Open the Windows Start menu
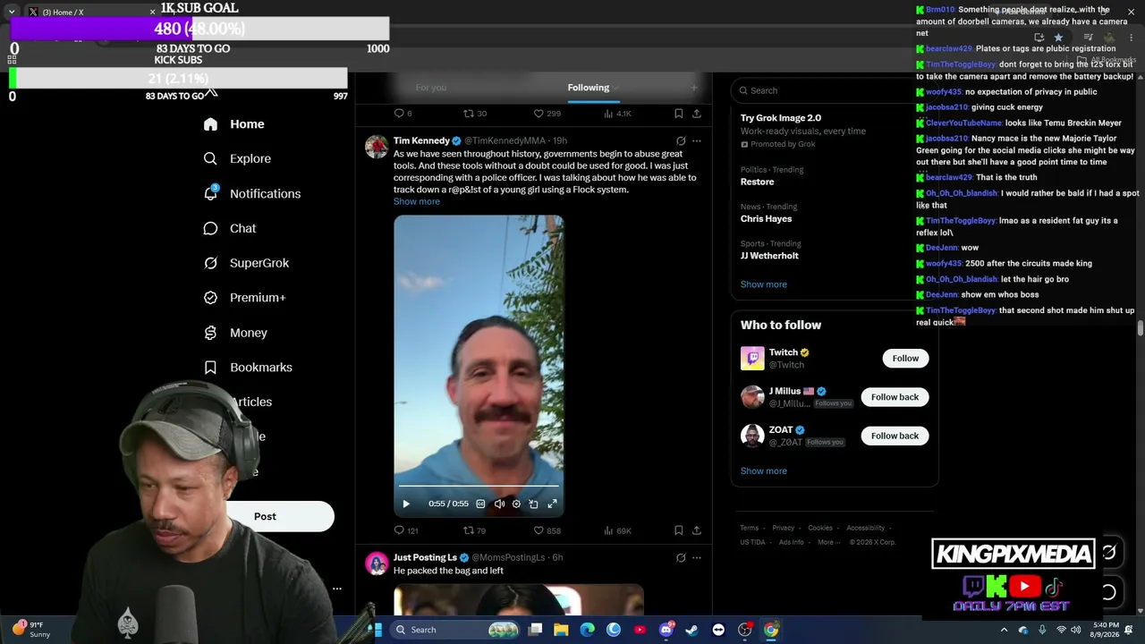Screen dimensions: 1145x644 pyautogui.click(x=377, y=630)
